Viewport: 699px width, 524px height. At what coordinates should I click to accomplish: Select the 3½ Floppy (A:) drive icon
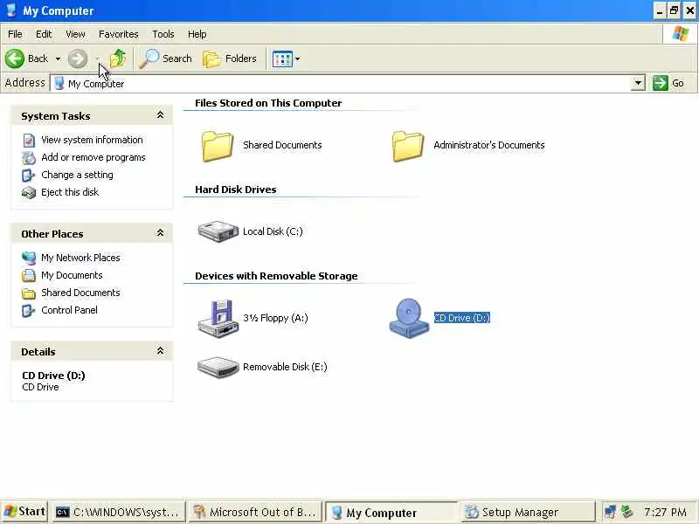coord(218,318)
